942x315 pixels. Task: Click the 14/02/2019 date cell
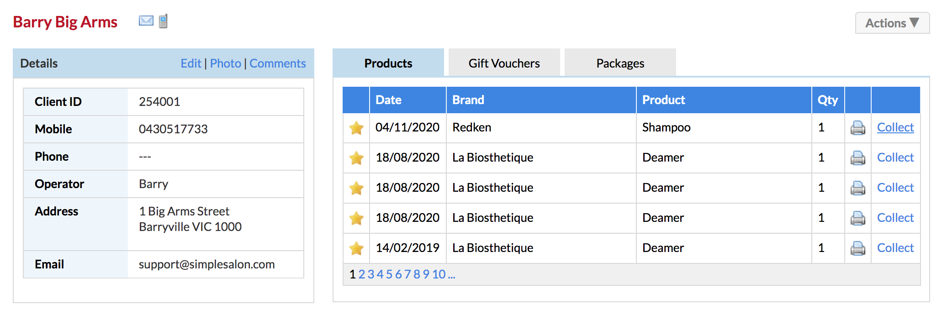click(407, 248)
